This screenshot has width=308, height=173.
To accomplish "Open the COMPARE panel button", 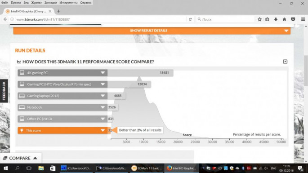I will point(20,158).
